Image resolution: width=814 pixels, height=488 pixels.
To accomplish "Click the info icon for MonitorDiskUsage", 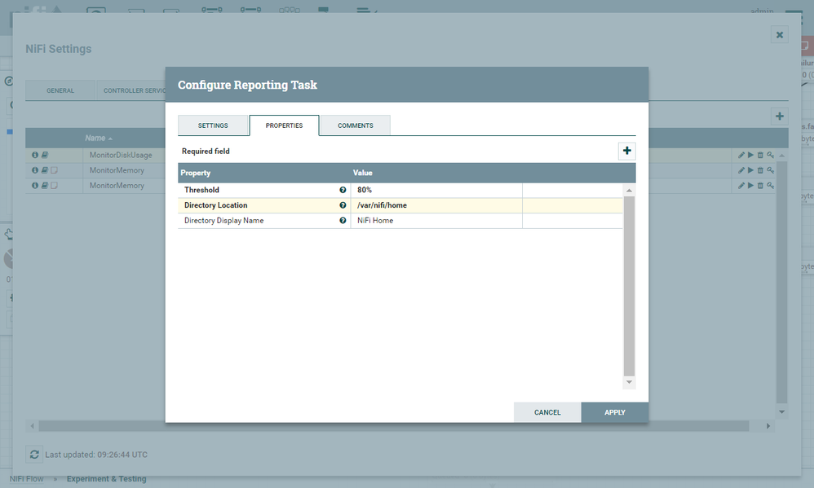I will click(x=35, y=155).
